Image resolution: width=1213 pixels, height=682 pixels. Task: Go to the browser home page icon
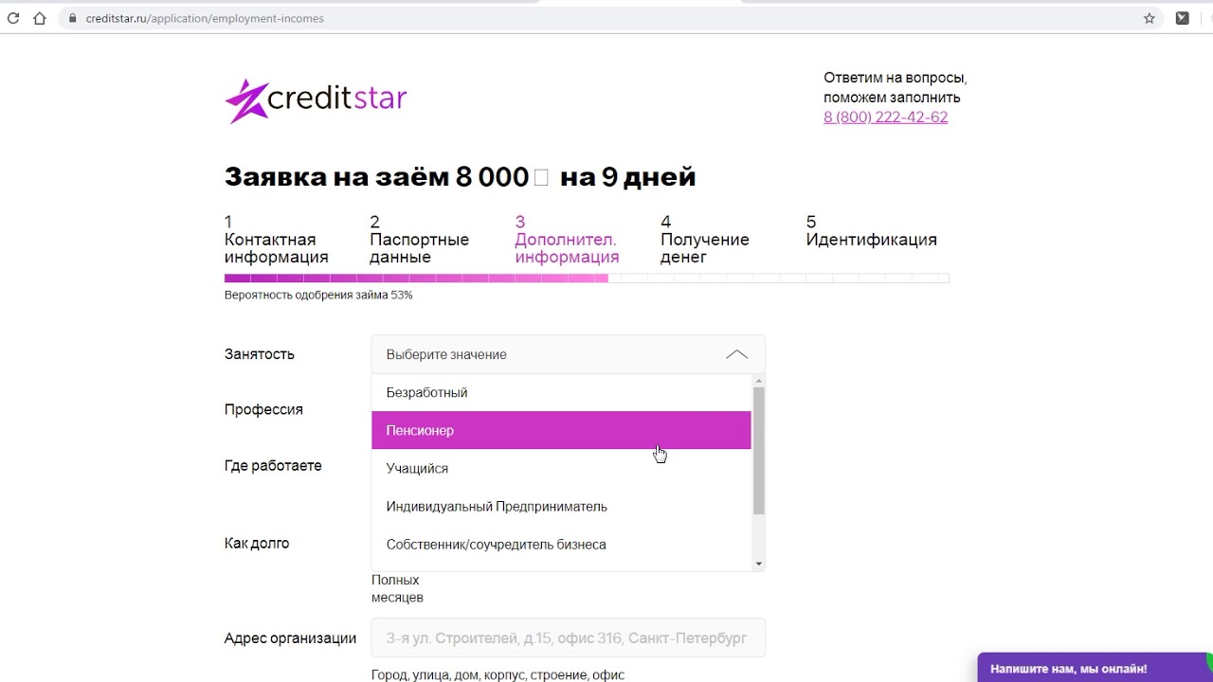coord(39,18)
